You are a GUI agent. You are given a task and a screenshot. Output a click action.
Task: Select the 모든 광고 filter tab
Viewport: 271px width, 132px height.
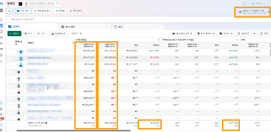coord(23,11)
